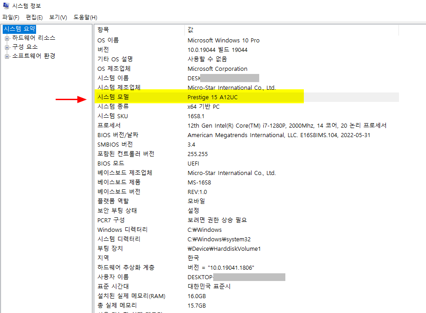The width and height of the screenshot is (426, 313).
Task: Click the System Information icon in the title bar
Action: [5, 6]
